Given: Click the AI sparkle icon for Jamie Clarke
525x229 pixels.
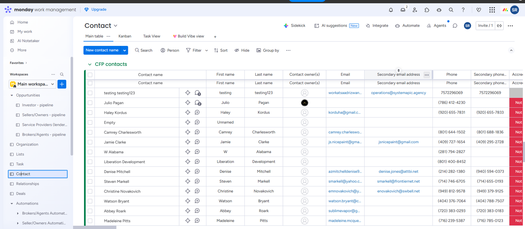Looking at the screenshot, I should [188, 142].
